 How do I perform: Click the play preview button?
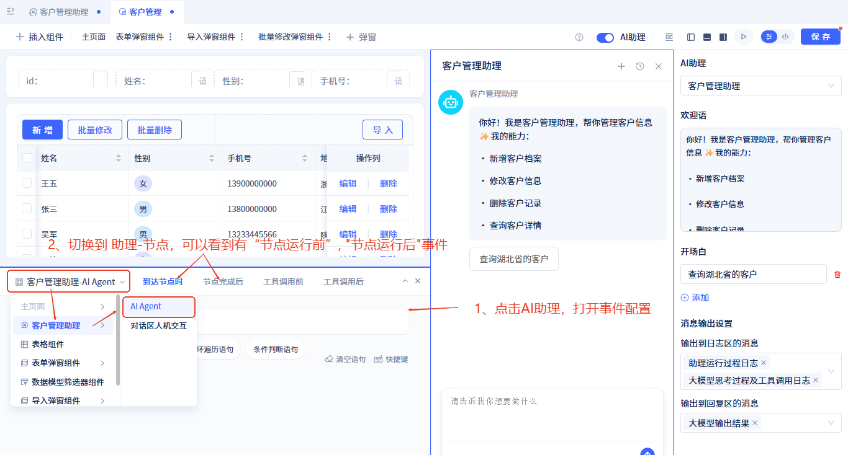coord(743,37)
